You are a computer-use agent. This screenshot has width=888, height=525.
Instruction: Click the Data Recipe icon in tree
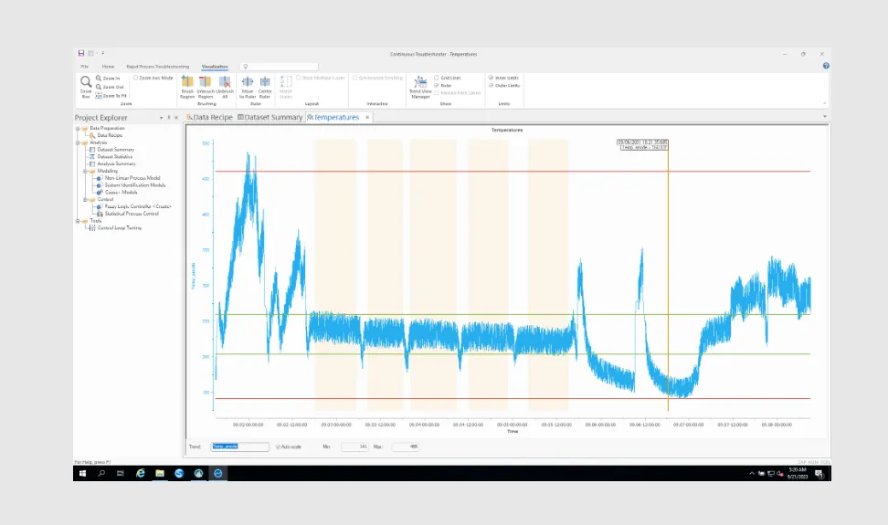point(92,135)
